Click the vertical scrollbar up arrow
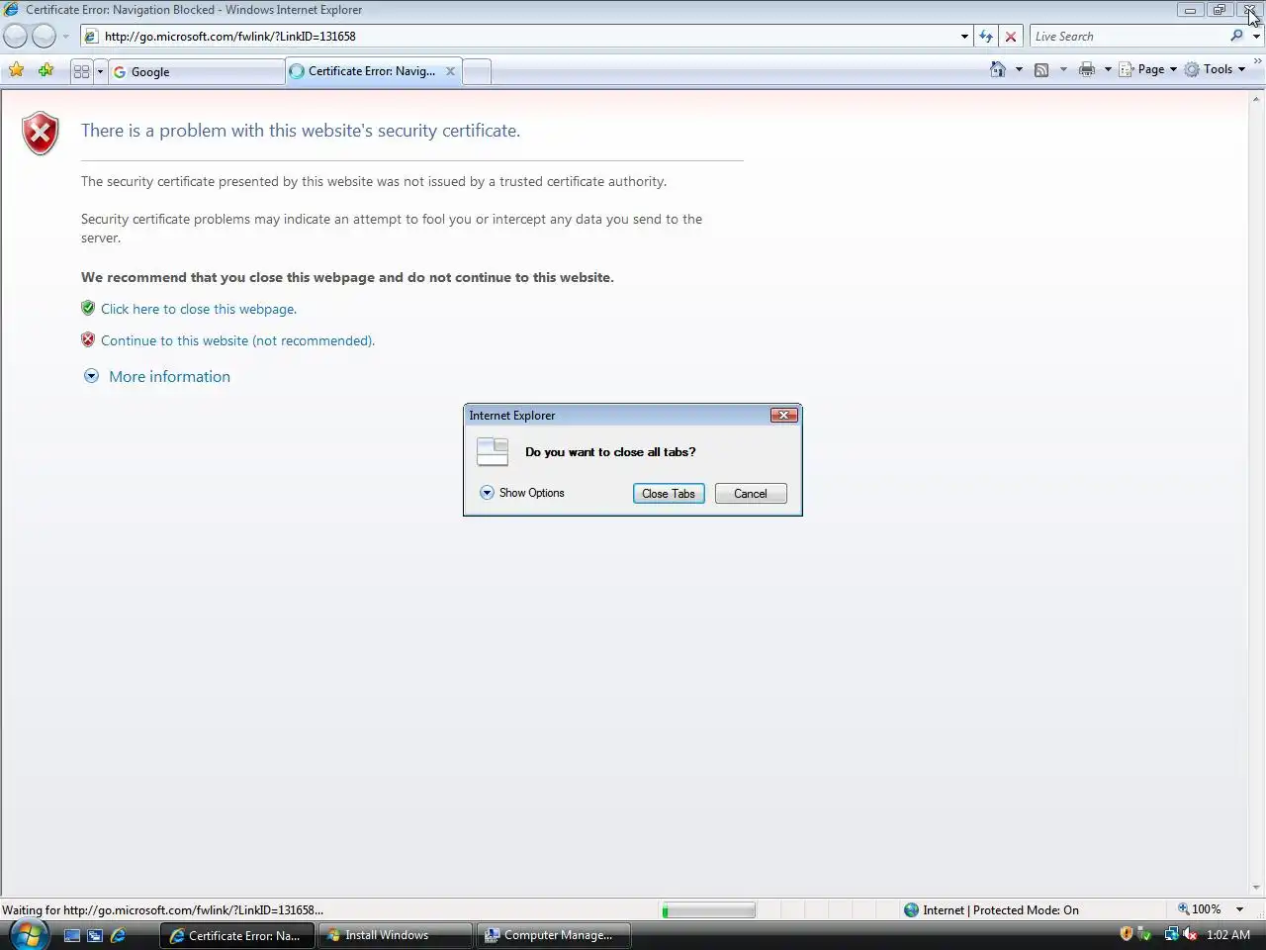Image resolution: width=1266 pixels, height=950 pixels. (1257, 99)
